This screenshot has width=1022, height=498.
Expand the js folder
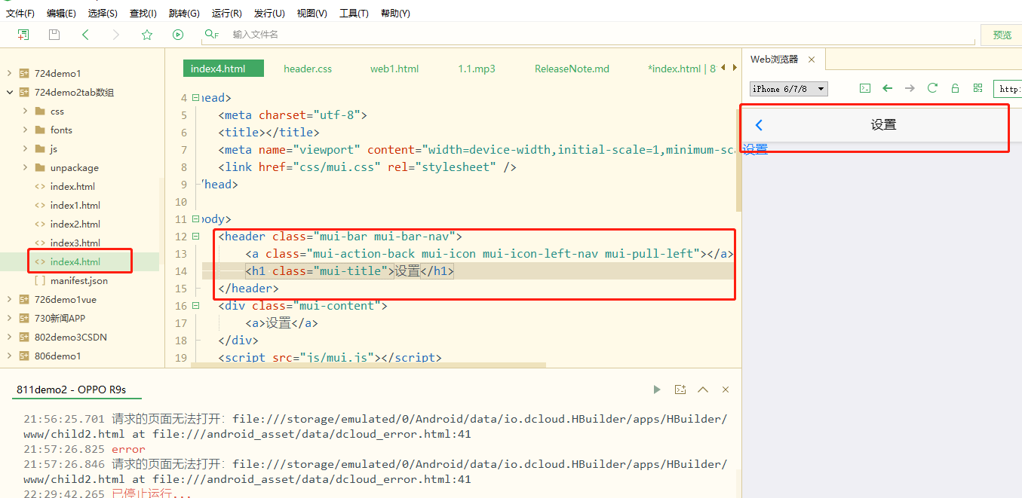pyautogui.click(x=25, y=148)
